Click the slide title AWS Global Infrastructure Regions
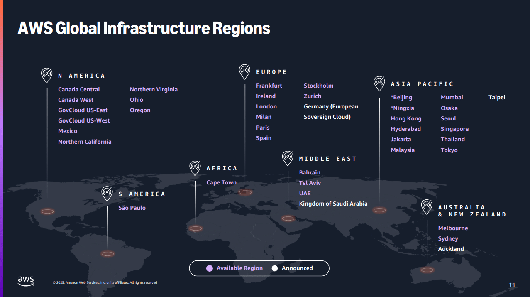The image size is (530, 297). click(x=144, y=28)
